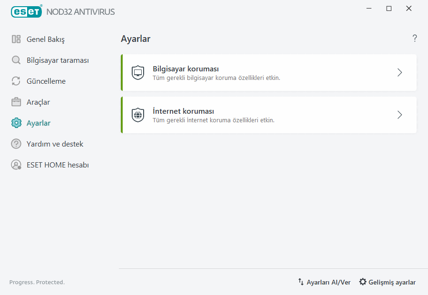428x295 pixels.
Task: Click the Gelişmiş ayarlar gear icon
Action: tap(362, 282)
